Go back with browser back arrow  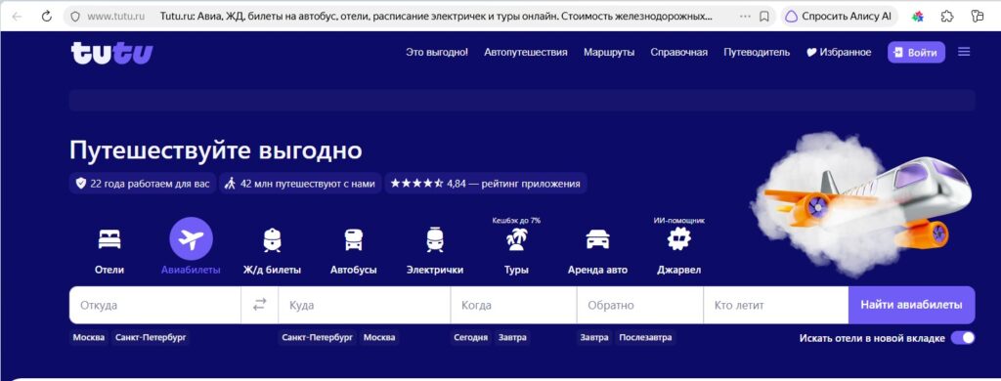click(17, 17)
